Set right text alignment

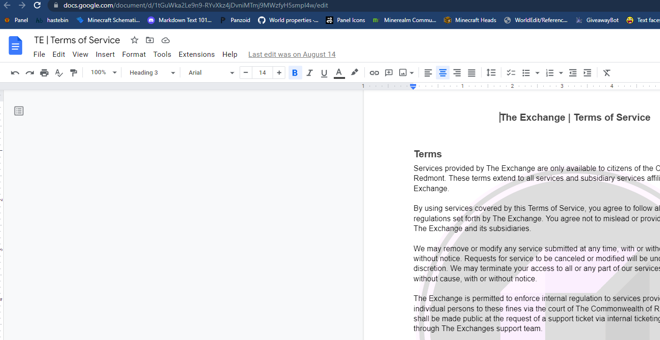[457, 73]
